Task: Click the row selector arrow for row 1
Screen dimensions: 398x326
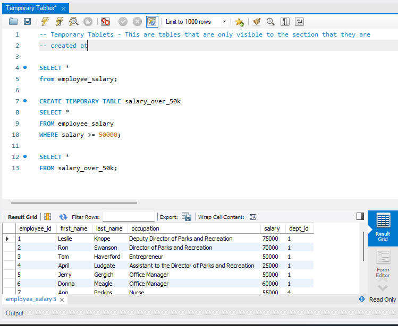Action: click(7, 239)
